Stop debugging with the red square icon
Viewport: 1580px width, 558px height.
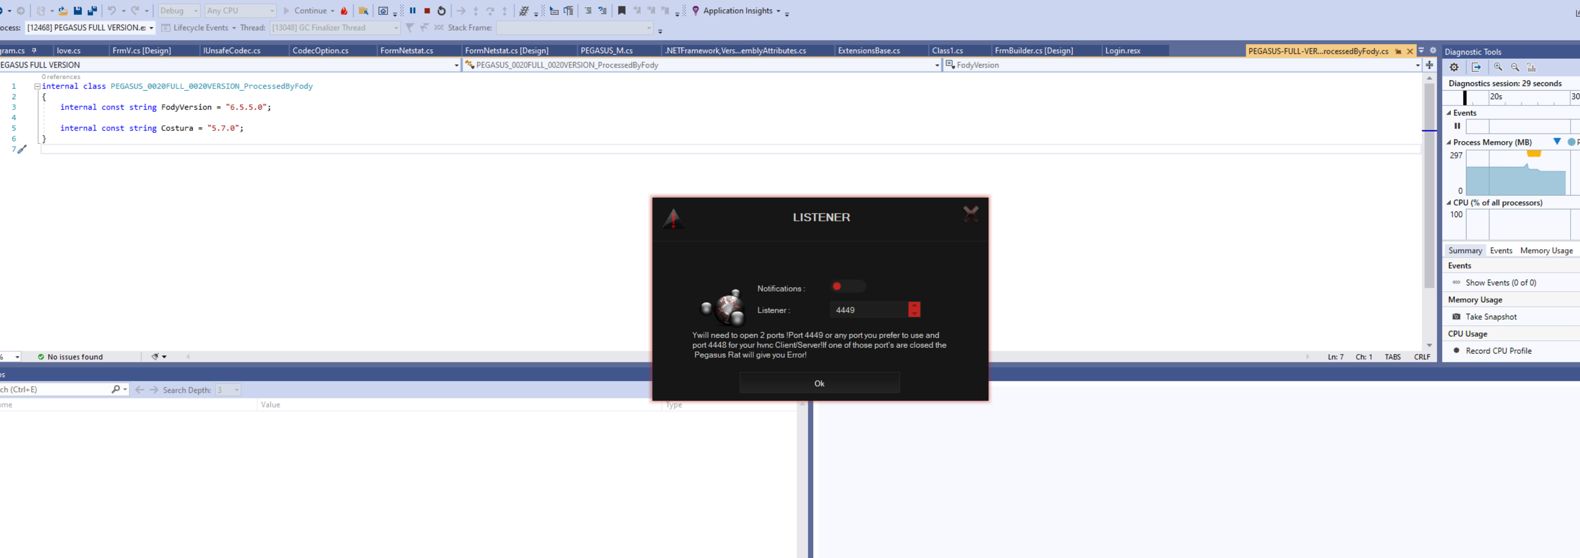[427, 10]
